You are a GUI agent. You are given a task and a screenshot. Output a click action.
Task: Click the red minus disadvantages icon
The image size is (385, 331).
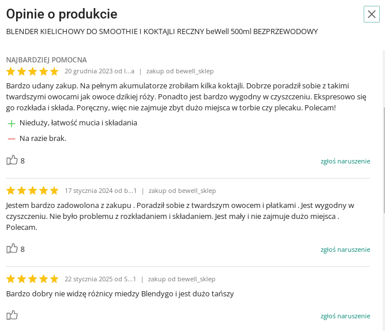coord(12,139)
